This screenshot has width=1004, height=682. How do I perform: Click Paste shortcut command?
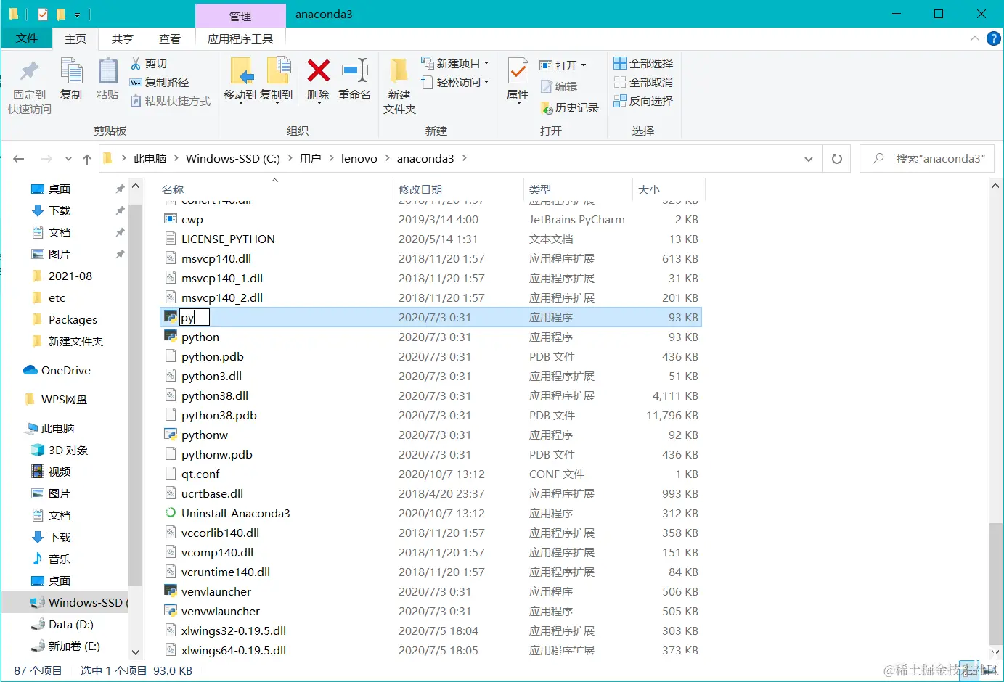pyautogui.click(x=171, y=101)
